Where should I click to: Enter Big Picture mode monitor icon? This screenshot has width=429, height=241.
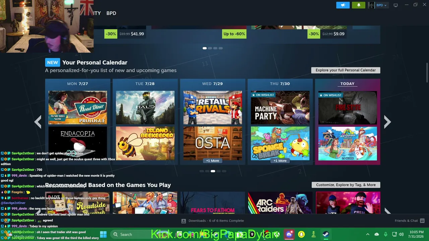coord(395,5)
